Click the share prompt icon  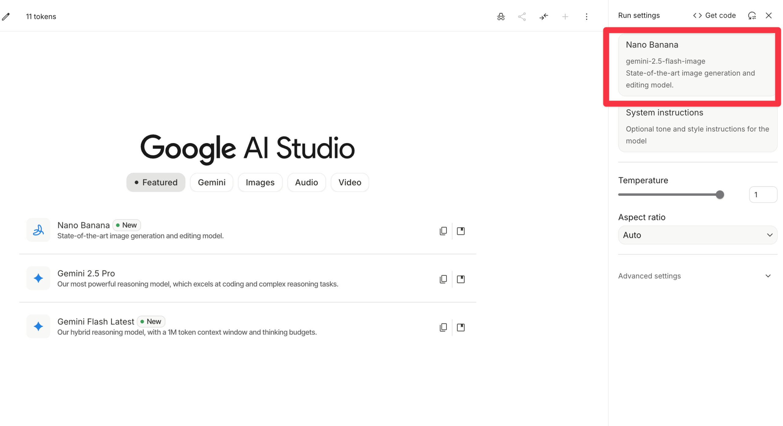point(522,17)
